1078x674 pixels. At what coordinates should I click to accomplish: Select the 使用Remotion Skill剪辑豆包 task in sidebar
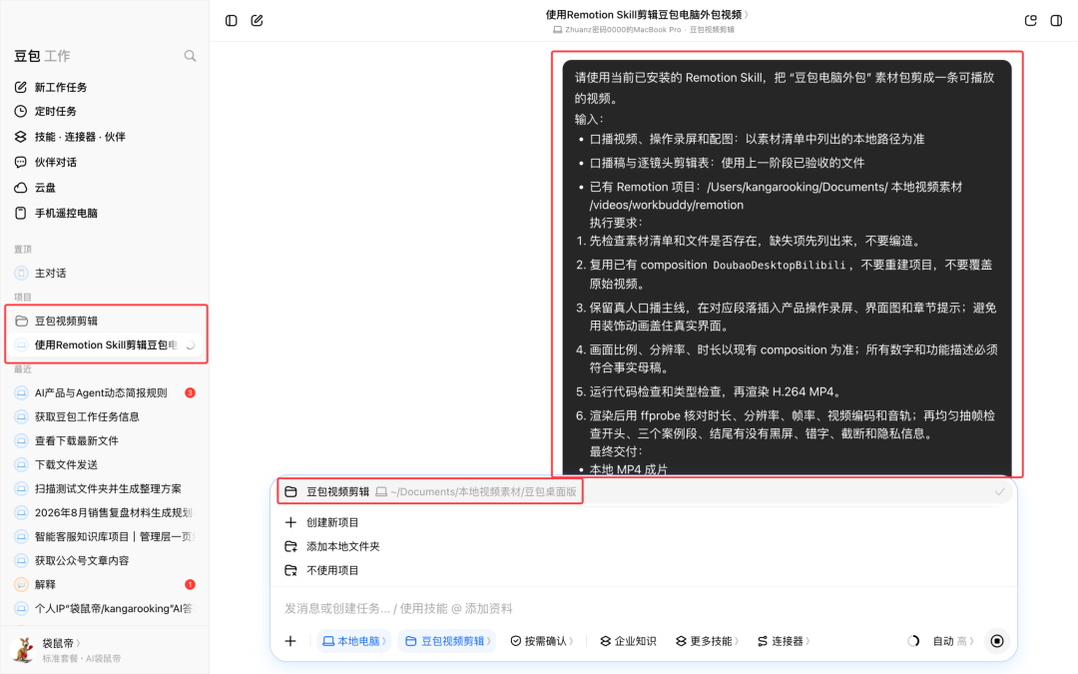click(105, 345)
